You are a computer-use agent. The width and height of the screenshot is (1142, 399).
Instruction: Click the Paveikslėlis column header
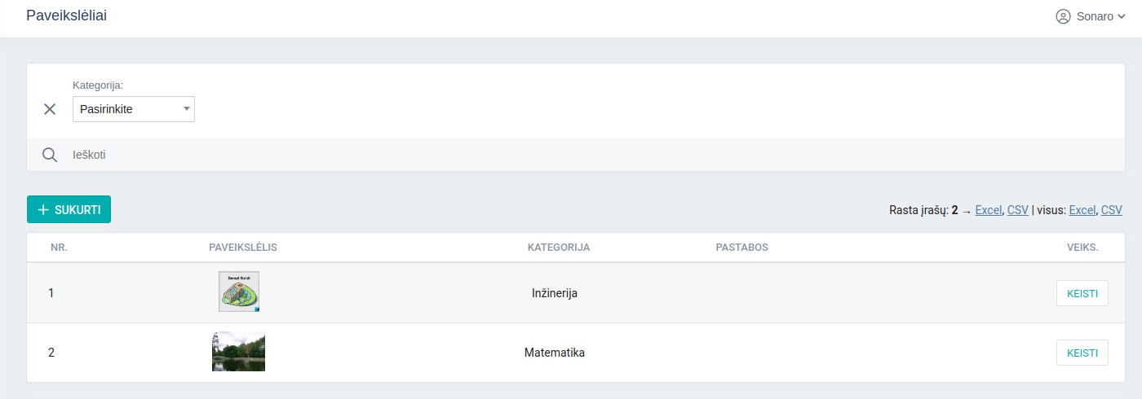click(243, 248)
